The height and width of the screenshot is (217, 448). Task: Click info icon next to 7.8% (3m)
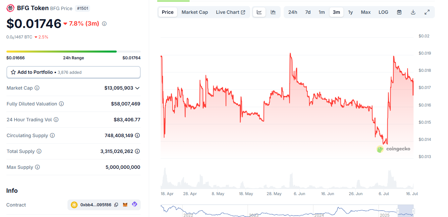click(x=104, y=24)
